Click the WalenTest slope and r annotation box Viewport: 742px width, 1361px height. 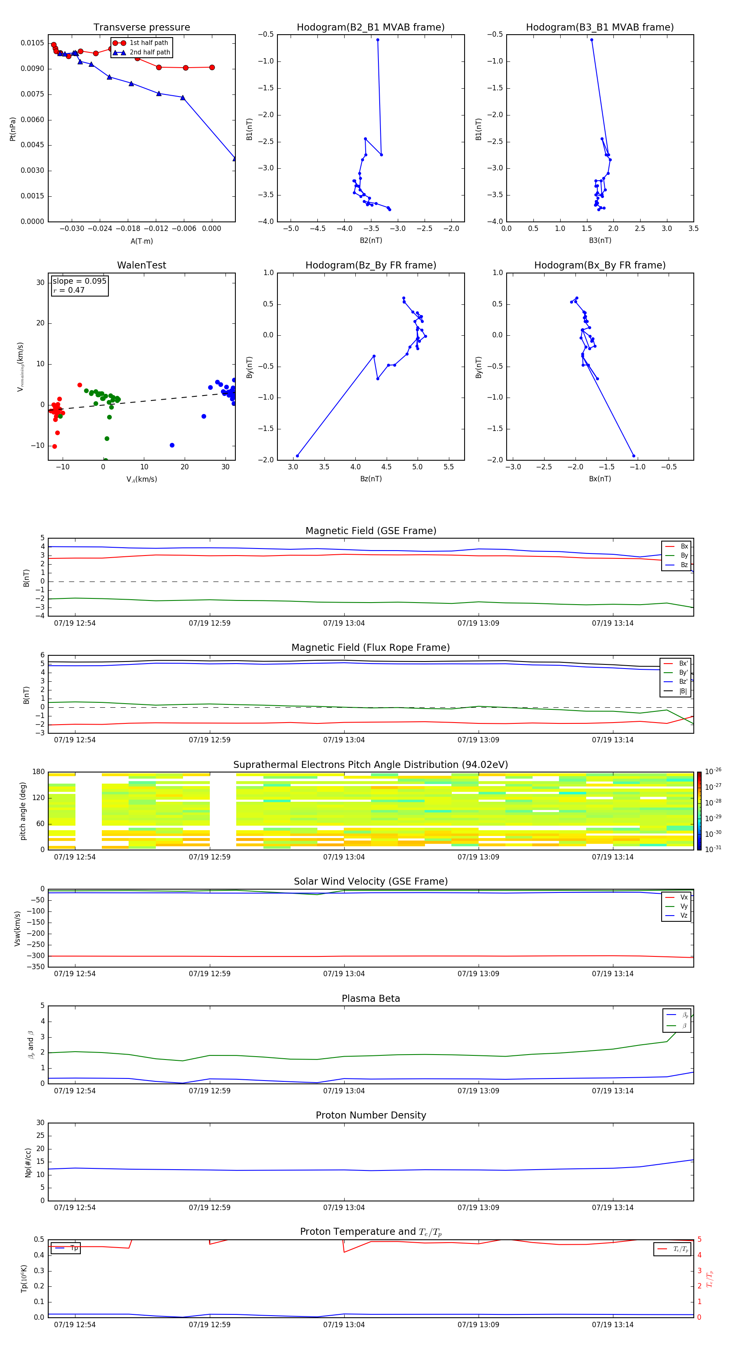coord(80,285)
